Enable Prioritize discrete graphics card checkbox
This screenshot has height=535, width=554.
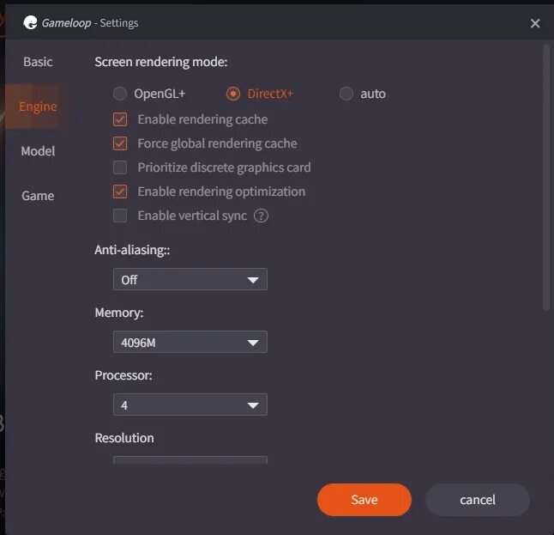coord(120,167)
